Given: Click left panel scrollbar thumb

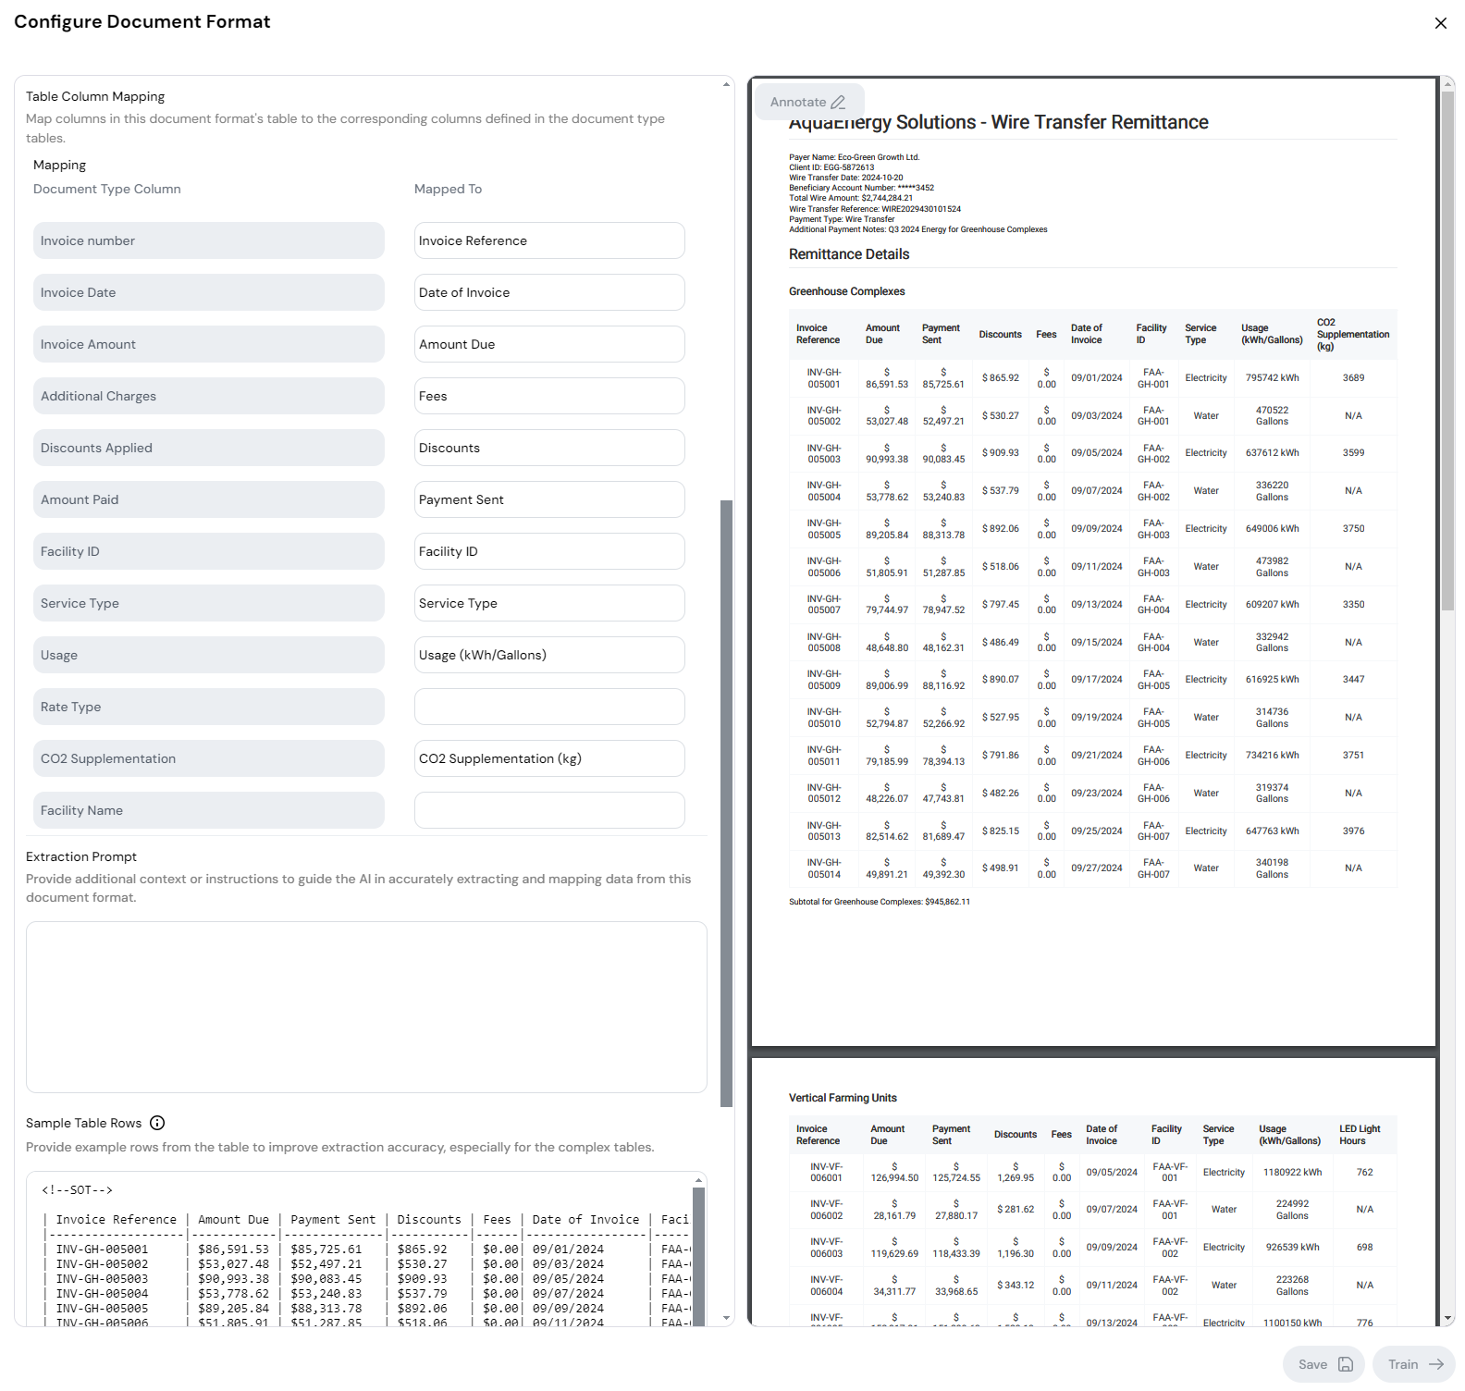Looking at the screenshot, I should tap(726, 804).
